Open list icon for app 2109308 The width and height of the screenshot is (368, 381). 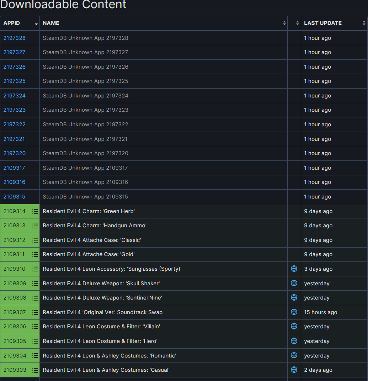click(x=35, y=298)
